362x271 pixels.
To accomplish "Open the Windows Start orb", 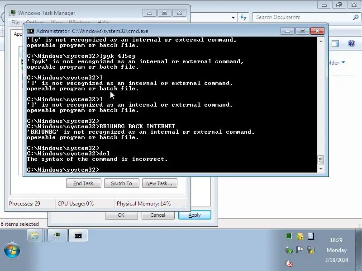I will point(12,250).
